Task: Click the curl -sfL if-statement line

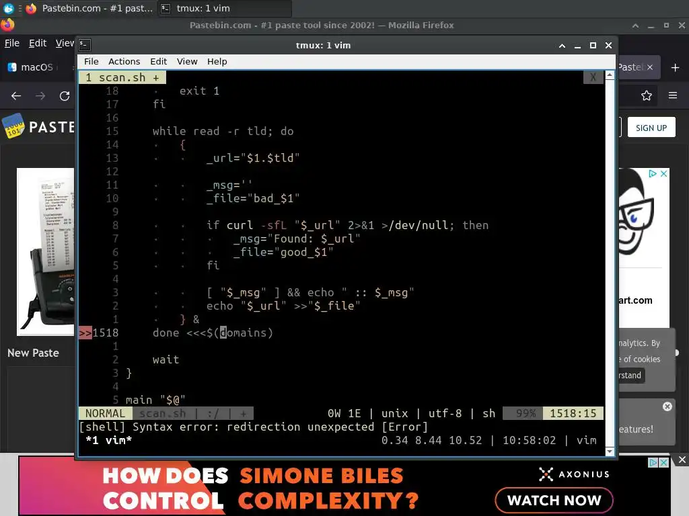Action: [348, 225]
